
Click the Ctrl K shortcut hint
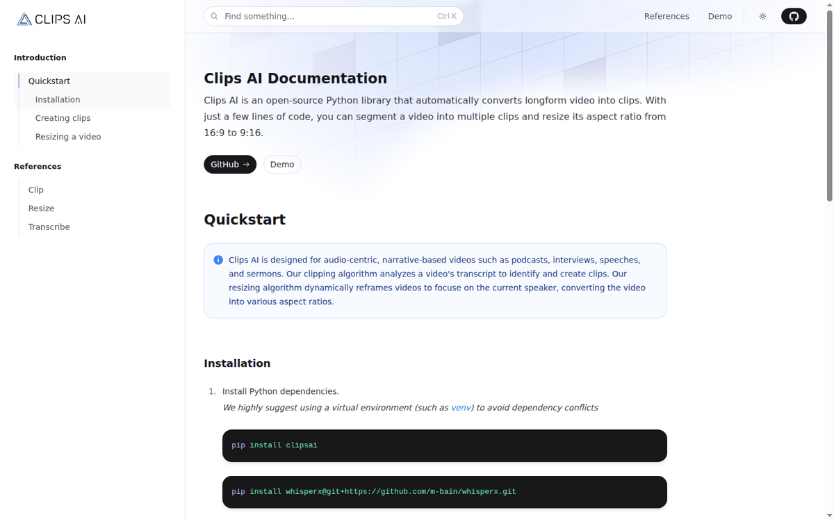pyautogui.click(x=447, y=16)
